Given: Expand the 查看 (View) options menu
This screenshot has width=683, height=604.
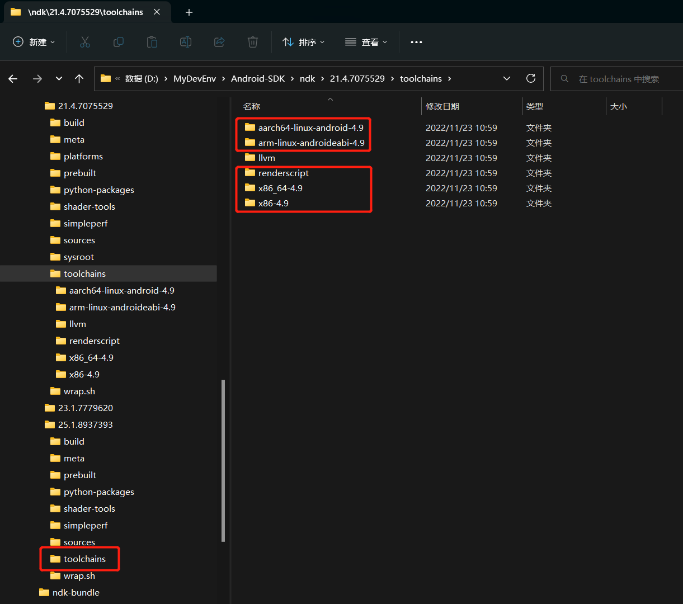Looking at the screenshot, I should 366,42.
